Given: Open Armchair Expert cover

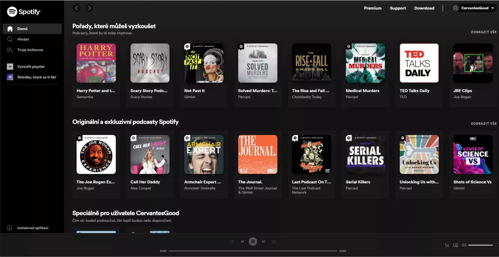Looking at the screenshot, I should point(204,154).
